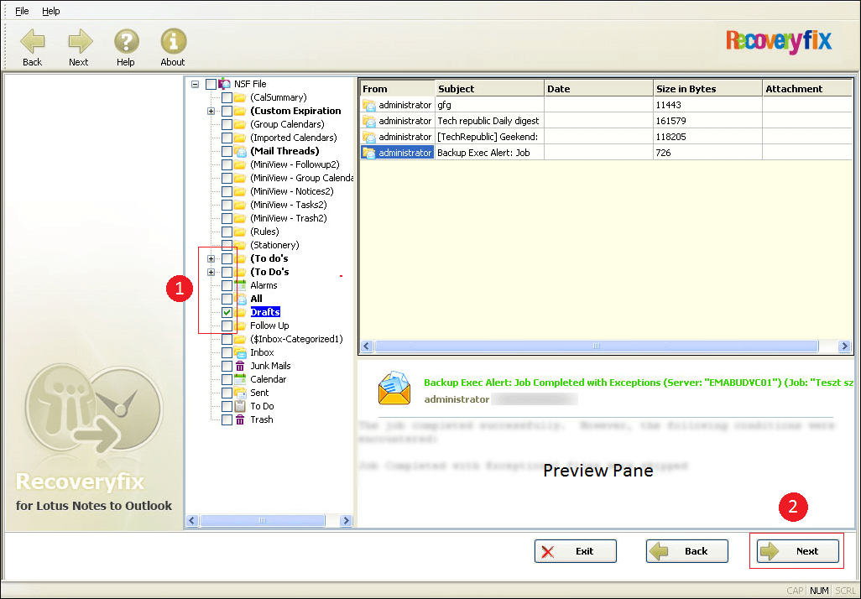Click the (Stationery) folder icon
This screenshot has height=599, width=861.
[x=240, y=245]
